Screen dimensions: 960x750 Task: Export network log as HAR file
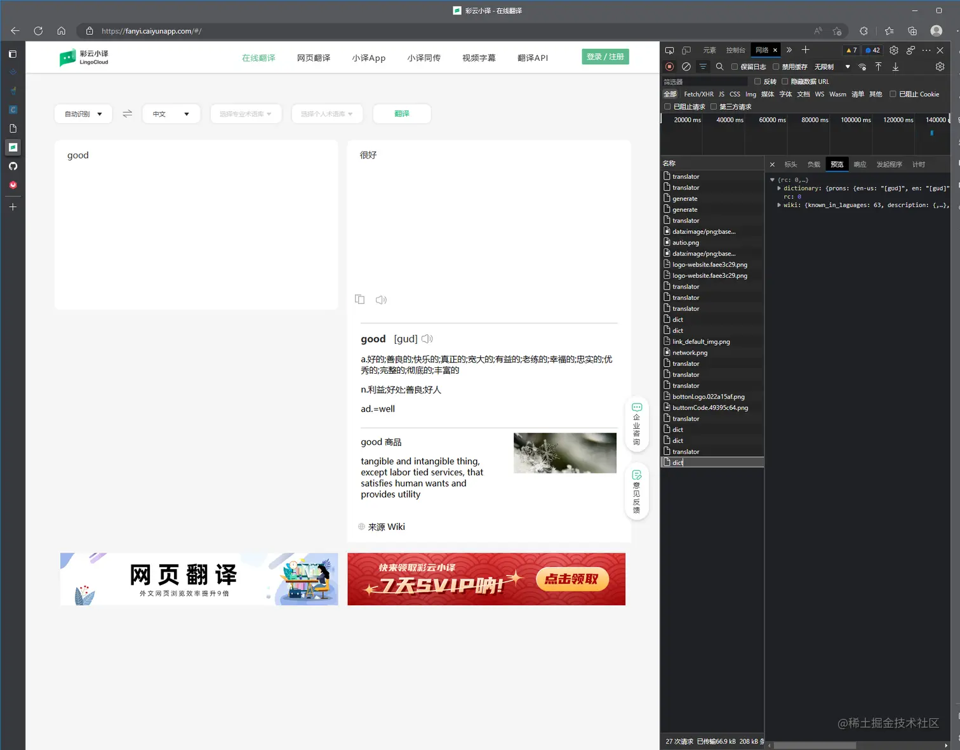(896, 67)
